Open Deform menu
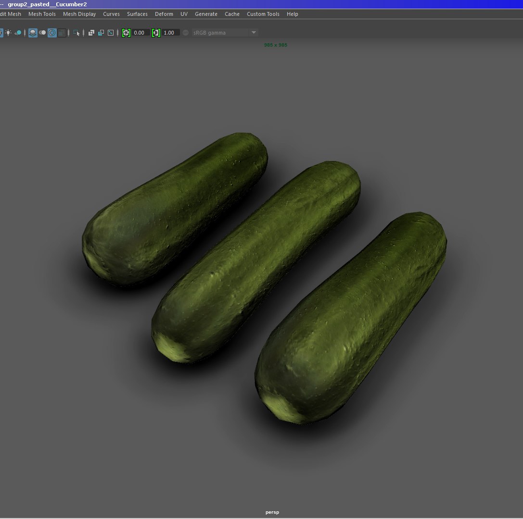This screenshot has height=519, width=523. 164,14
